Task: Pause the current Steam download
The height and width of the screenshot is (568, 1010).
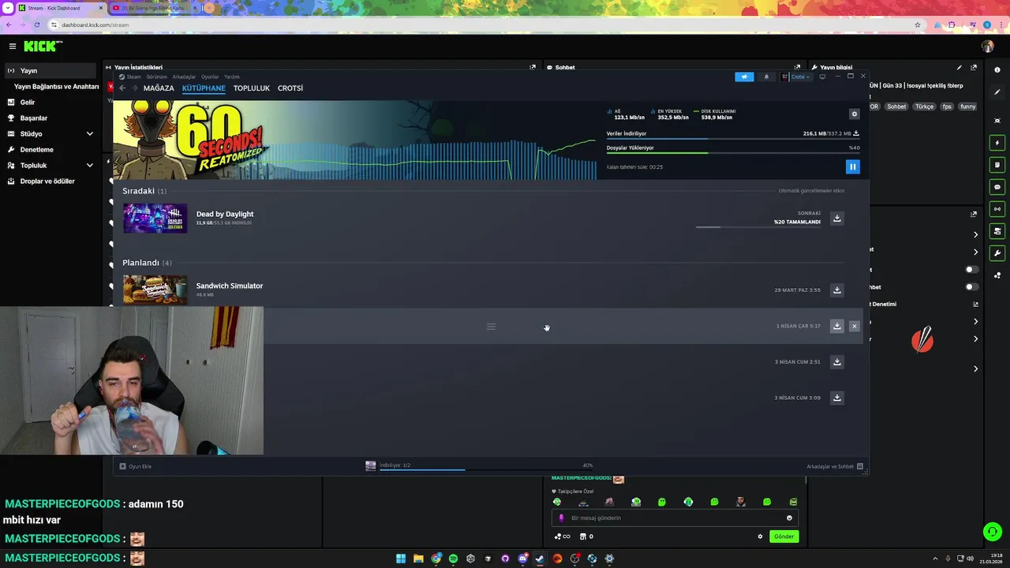Action: click(852, 166)
